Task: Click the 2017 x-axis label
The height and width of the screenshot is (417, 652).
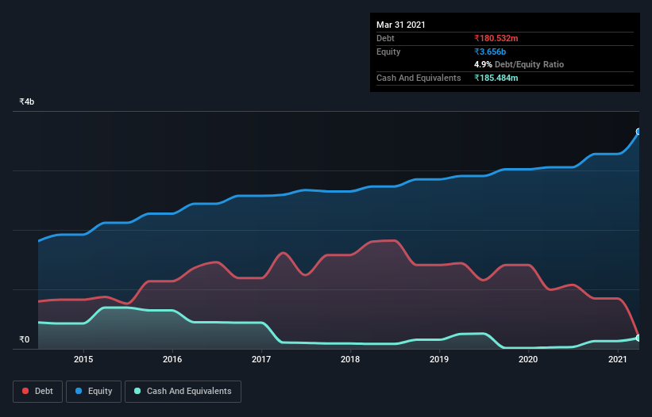Action: [261, 359]
